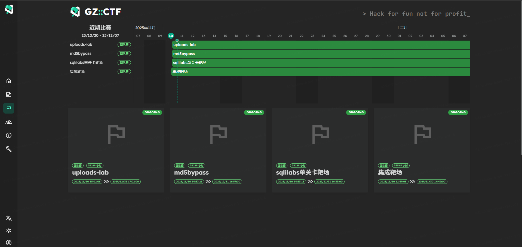Open the admin wrench icon
The image size is (522, 247).
click(x=9, y=149)
